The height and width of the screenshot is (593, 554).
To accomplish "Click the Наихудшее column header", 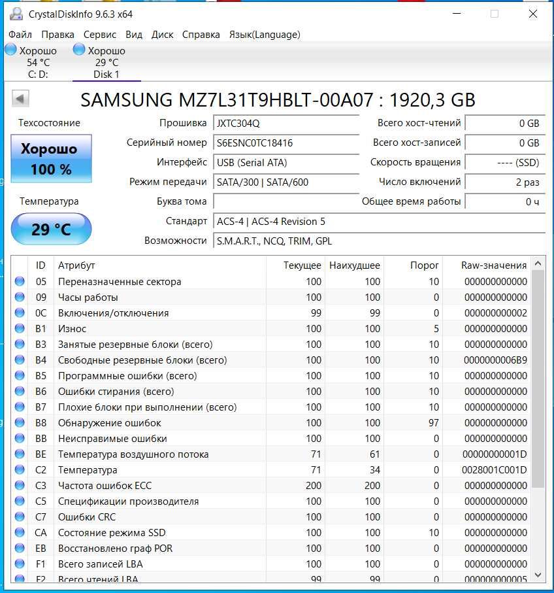I will [355, 265].
